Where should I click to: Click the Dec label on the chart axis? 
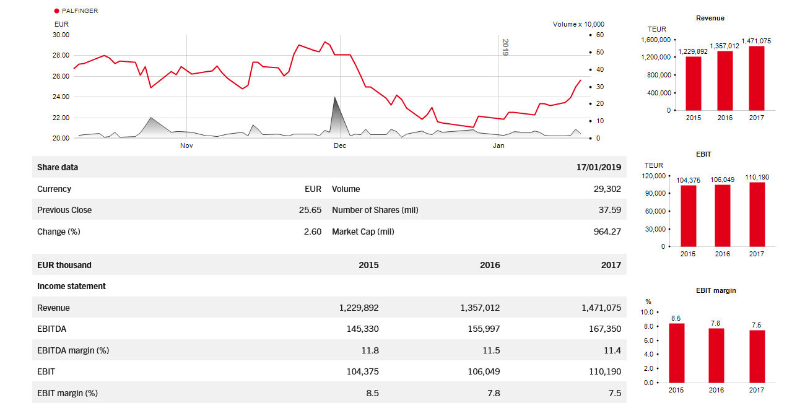[339, 146]
